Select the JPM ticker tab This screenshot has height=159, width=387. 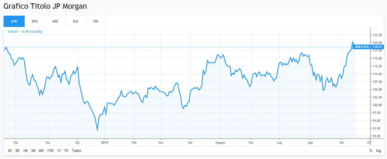(x=14, y=21)
